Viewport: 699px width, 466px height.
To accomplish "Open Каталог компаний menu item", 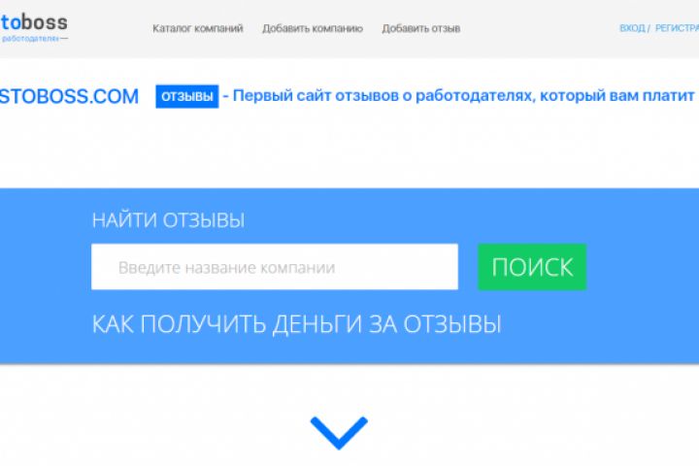I will coord(198,28).
